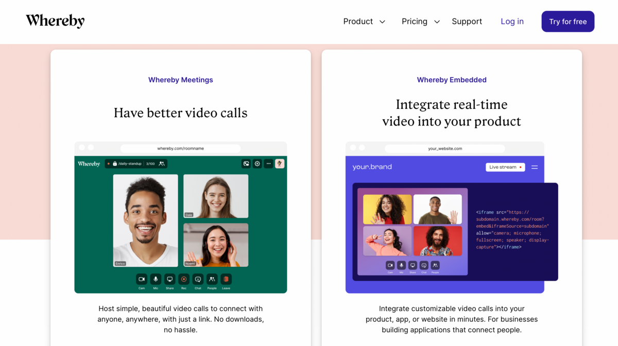This screenshot has width=618, height=346.
Task: Click the your_website.com address bar
Action: point(445,149)
